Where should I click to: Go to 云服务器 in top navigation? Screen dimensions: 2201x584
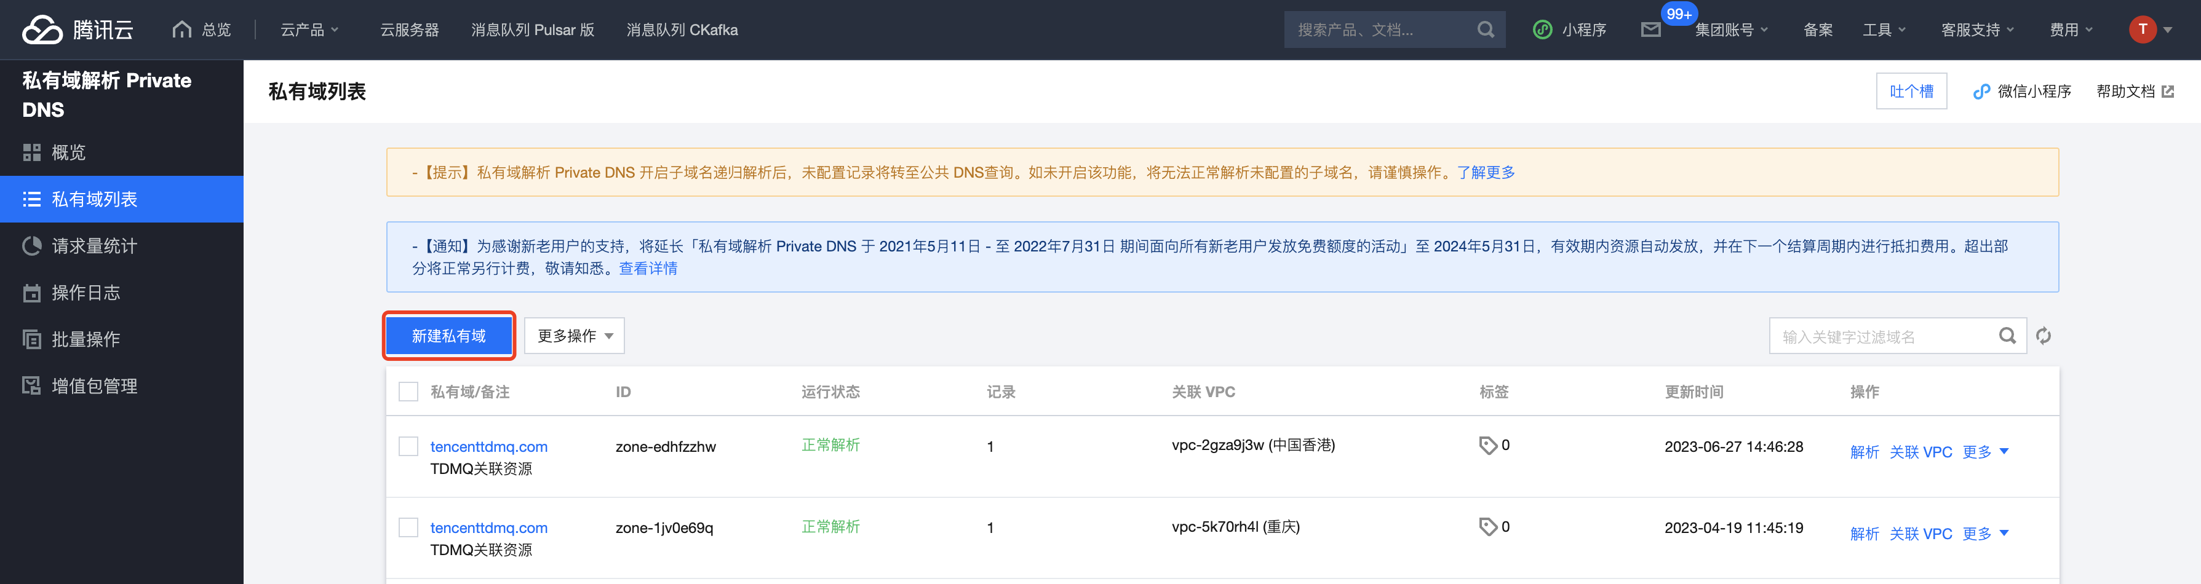(409, 30)
